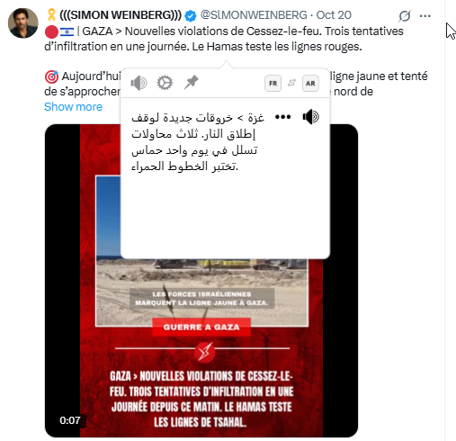This screenshot has width=456, height=441.
Task: Open the tweet's more options menu
Action: point(425,16)
